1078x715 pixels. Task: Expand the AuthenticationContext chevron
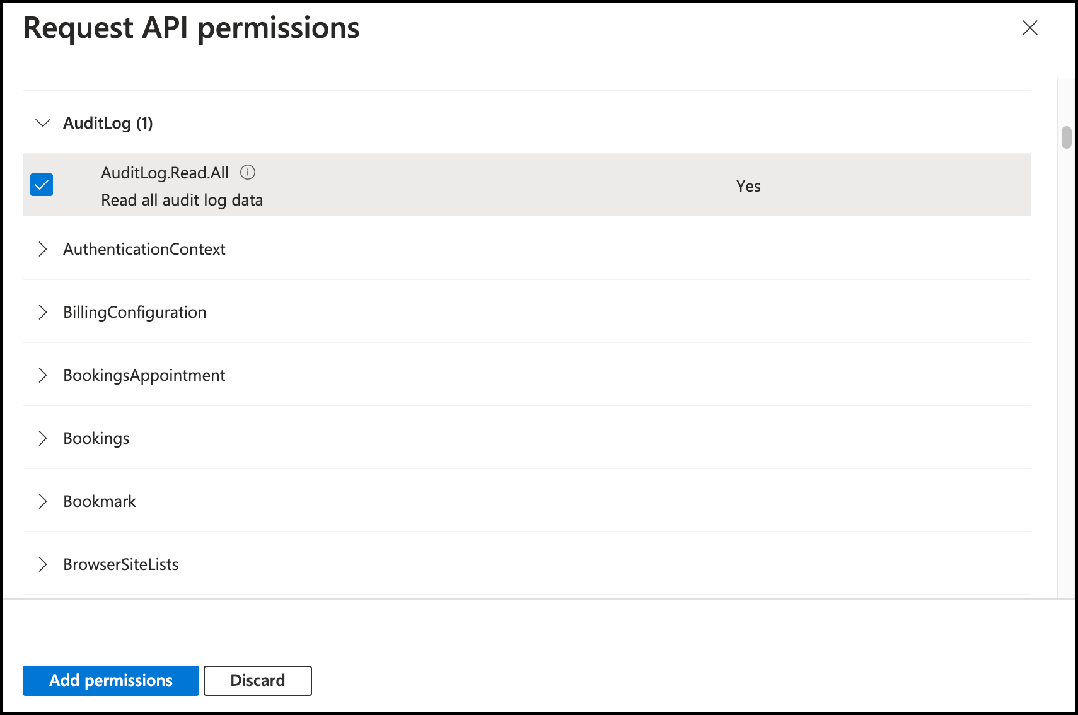tap(43, 249)
